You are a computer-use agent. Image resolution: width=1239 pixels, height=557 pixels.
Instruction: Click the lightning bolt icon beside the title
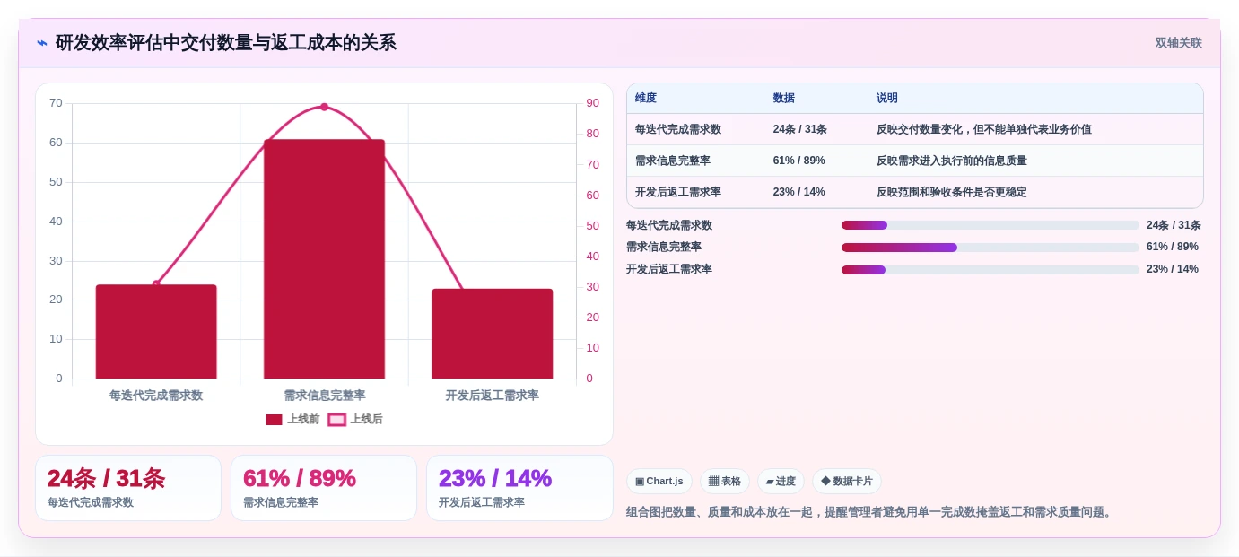42,43
